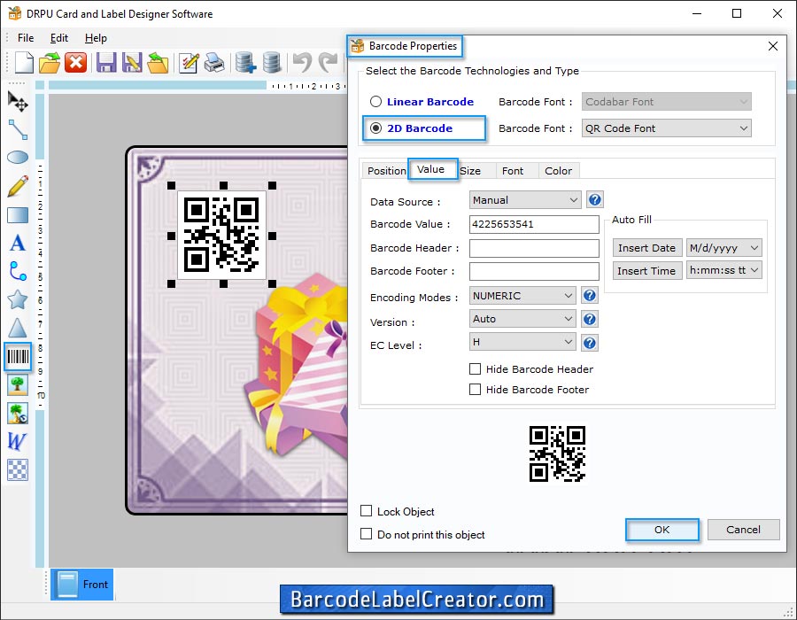Switch to the Font tab
Image resolution: width=797 pixels, height=620 pixels.
click(x=513, y=171)
